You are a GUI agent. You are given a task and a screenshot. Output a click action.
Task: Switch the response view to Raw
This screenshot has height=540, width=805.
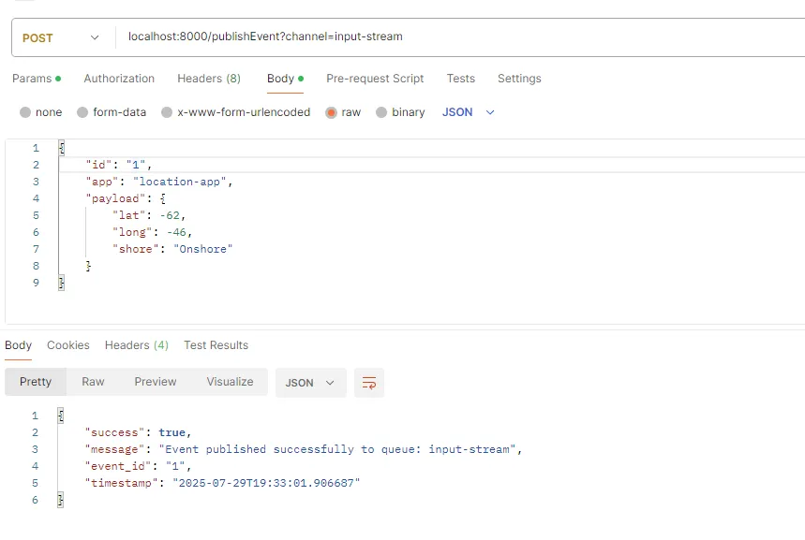pyautogui.click(x=92, y=382)
